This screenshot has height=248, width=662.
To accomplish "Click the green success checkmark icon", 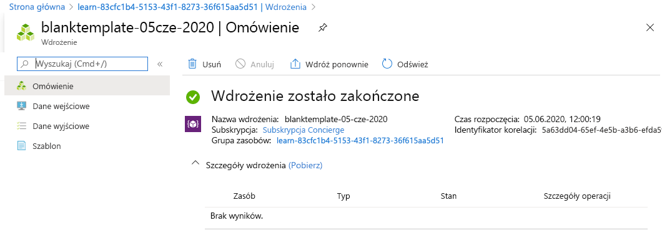I will (193, 97).
